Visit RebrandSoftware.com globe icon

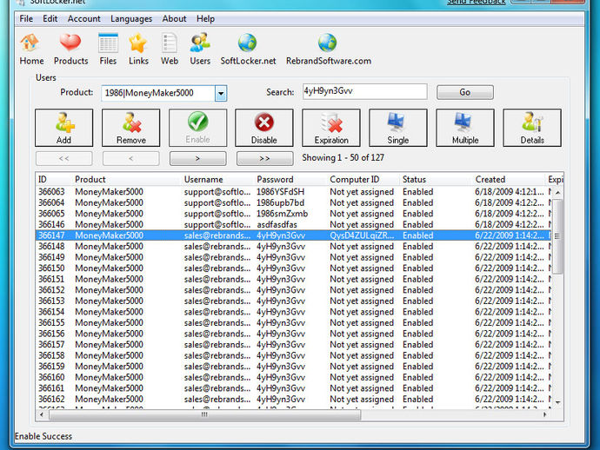pyautogui.click(x=329, y=49)
